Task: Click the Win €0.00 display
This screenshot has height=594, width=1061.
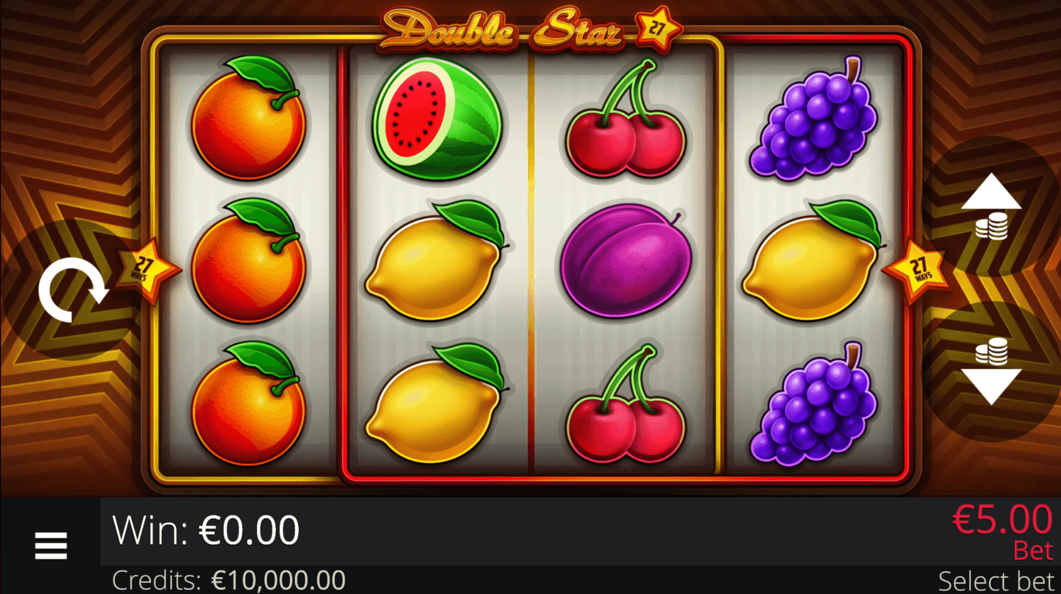Action: (x=206, y=530)
